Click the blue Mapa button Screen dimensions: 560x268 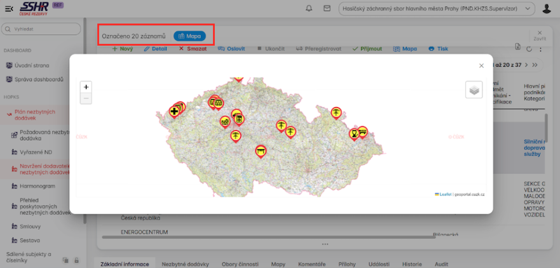189,36
